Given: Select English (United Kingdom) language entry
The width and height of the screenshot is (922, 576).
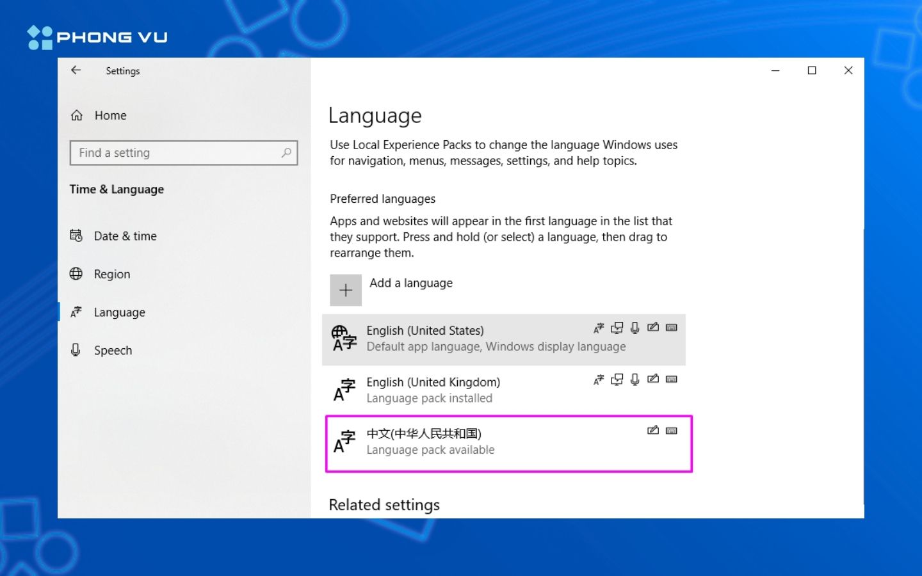Looking at the screenshot, I should tap(448, 390).
